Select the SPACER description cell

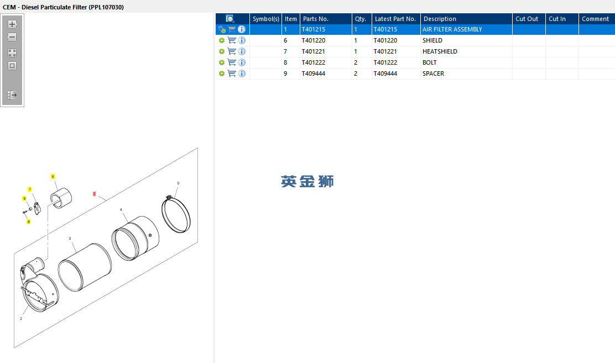(466, 73)
